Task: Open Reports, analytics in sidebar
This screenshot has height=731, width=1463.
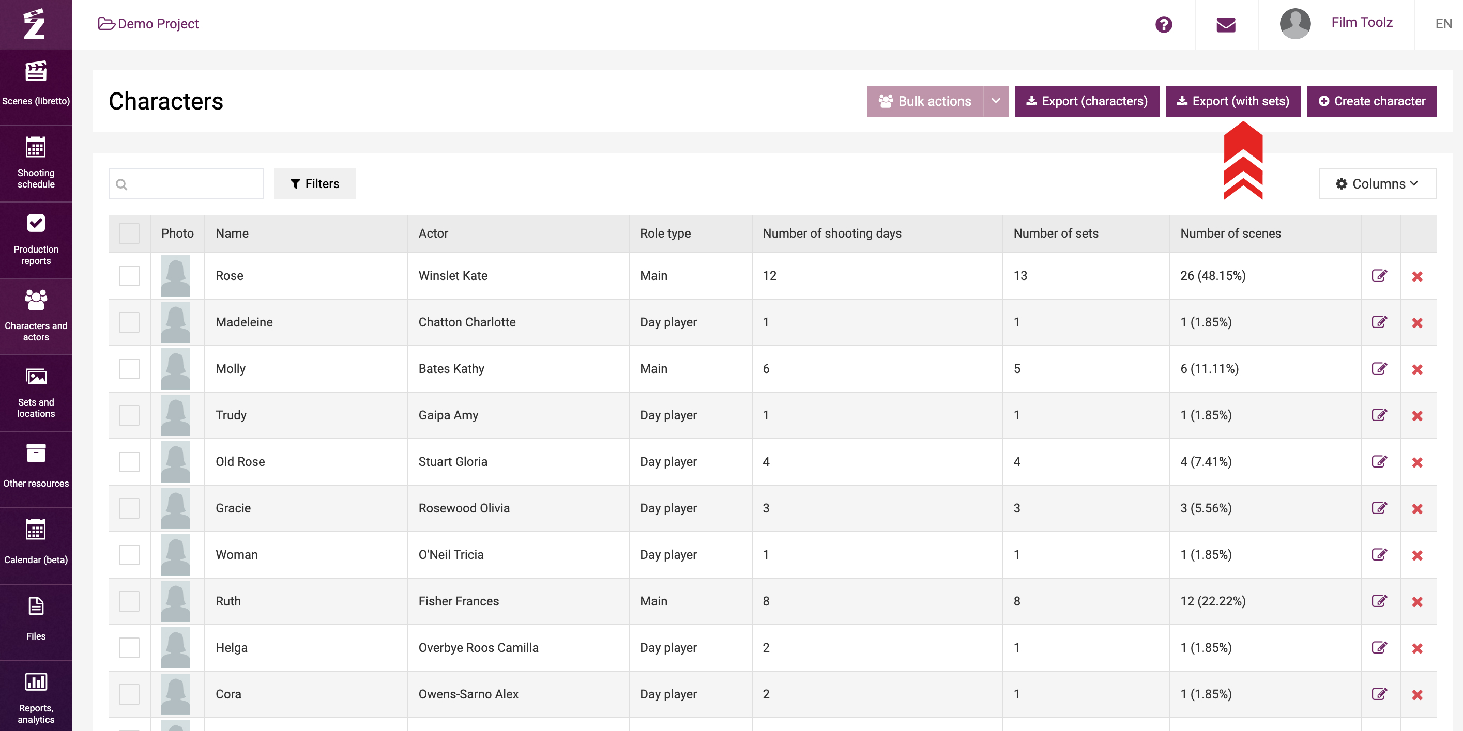Action: [x=36, y=697]
